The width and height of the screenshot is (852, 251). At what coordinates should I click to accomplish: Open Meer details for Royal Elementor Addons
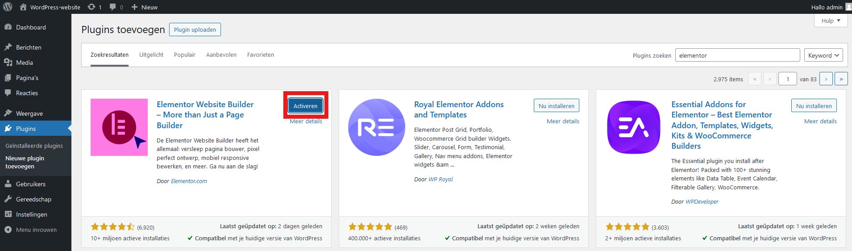(x=563, y=121)
